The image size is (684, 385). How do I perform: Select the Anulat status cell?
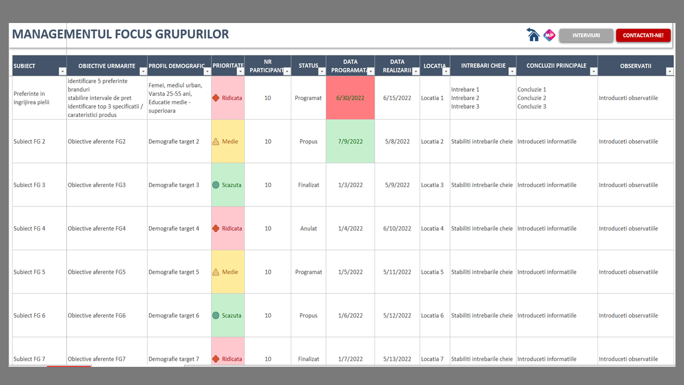[x=308, y=228]
